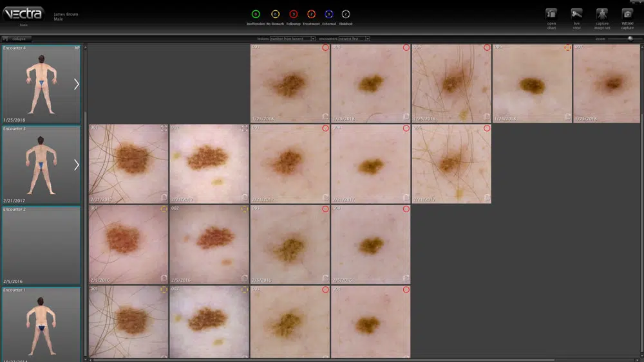Screen dimensions: 644x362
Task: Click the Vectra home logo
Action: [23, 14]
